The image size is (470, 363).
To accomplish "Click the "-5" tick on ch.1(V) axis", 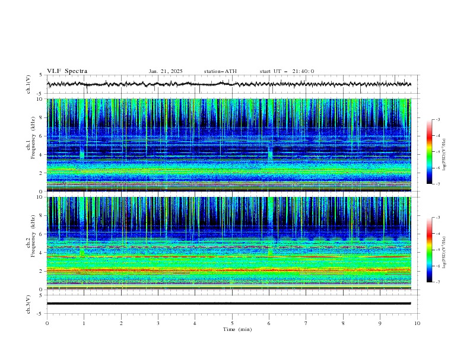I will click(40, 94).
